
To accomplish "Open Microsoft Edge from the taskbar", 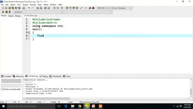I will 66,106.
